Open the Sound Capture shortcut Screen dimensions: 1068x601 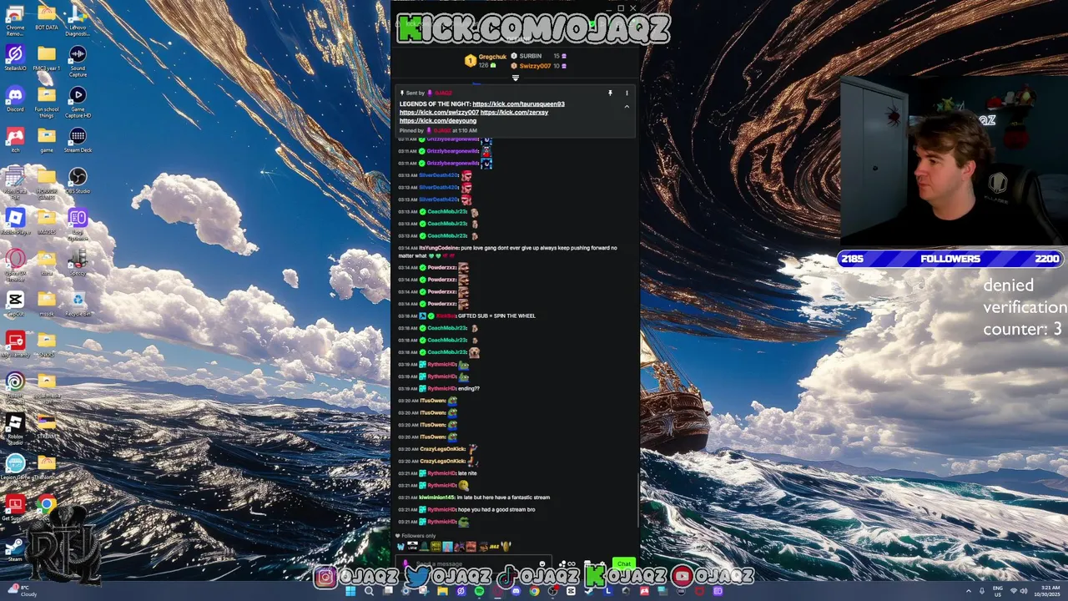click(x=78, y=61)
